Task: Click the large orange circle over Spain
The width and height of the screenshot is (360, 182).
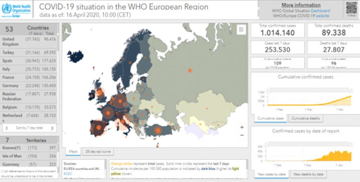Action: pos(99,127)
